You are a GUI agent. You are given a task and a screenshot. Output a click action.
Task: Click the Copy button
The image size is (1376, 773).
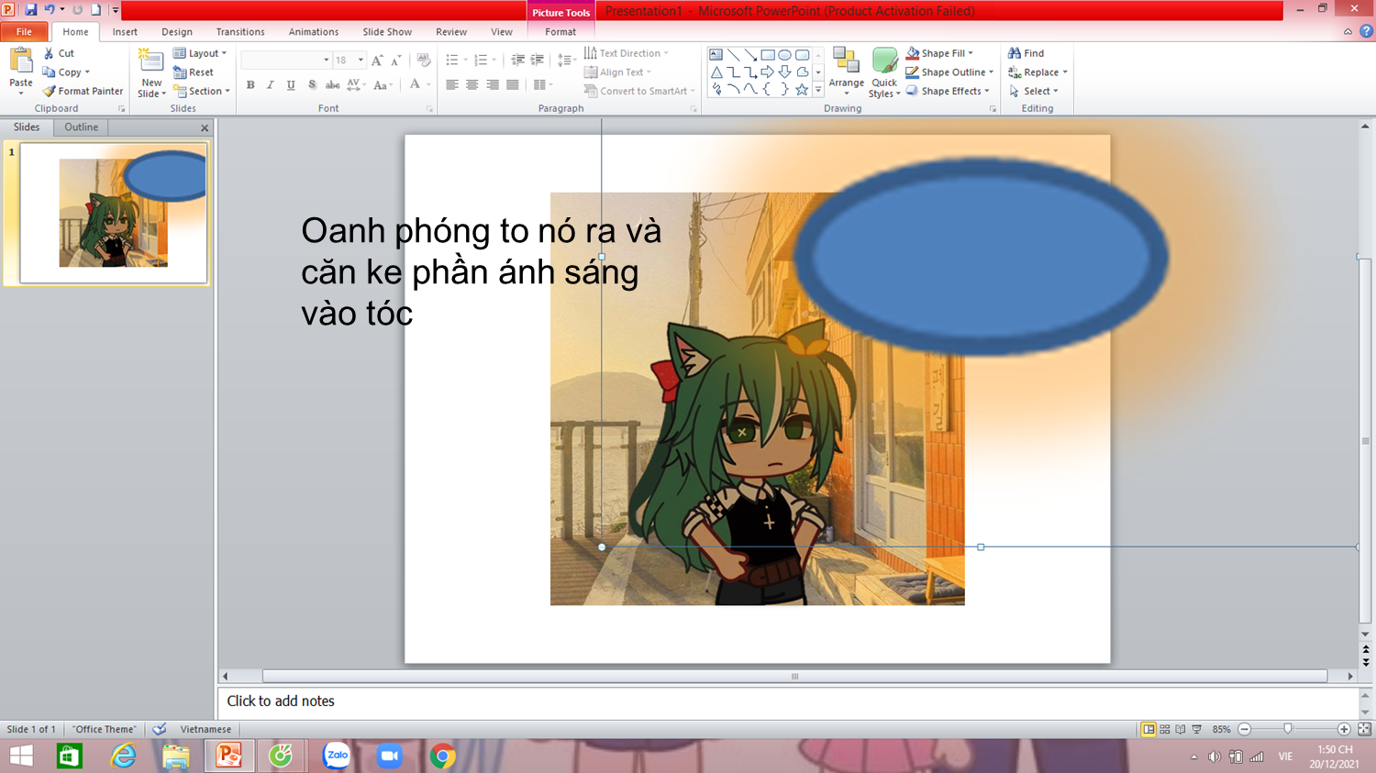pyautogui.click(x=66, y=72)
